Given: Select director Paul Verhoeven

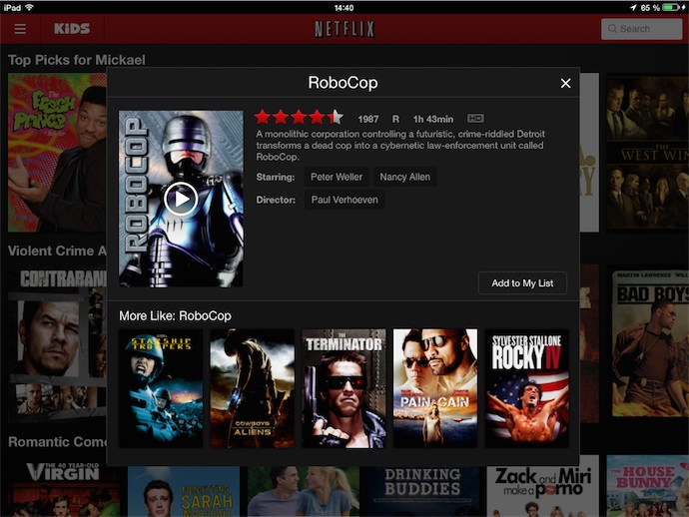Looking at the screenshot, I should pyautogui.click(x=344, y=200).
